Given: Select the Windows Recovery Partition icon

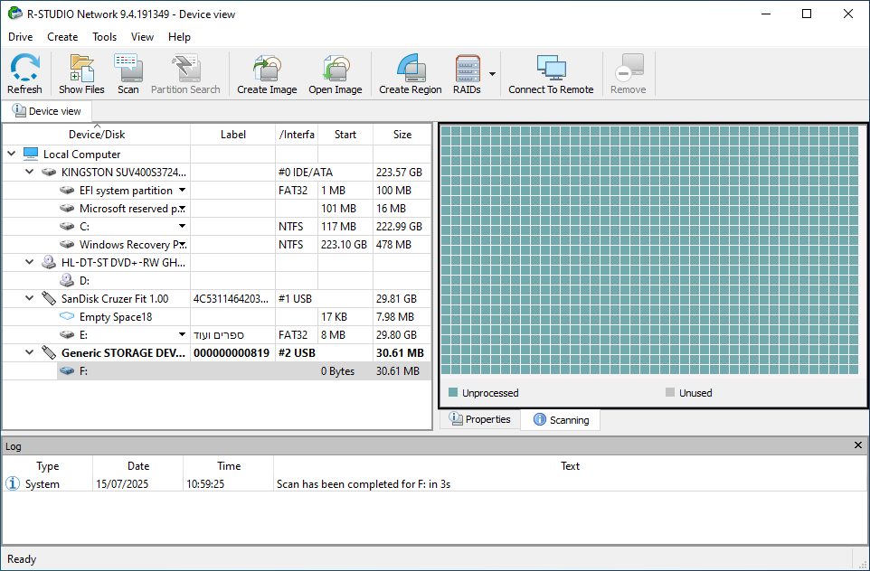Looking at the screenshot, I should 67,245.
